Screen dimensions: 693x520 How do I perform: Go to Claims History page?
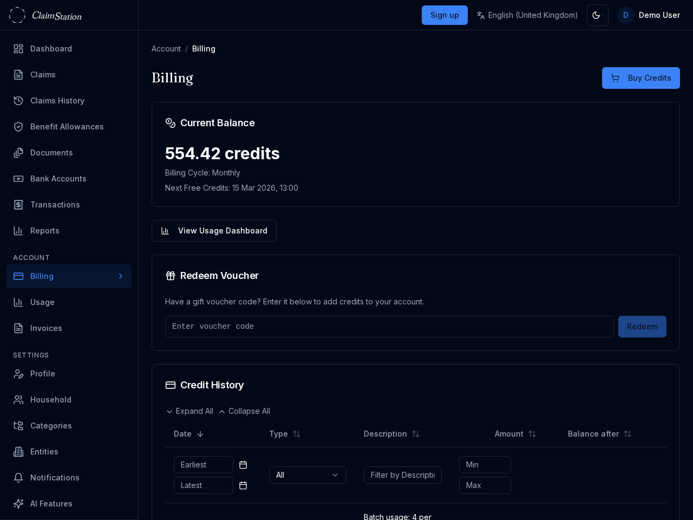pyautogui.click(x=69, y=101)
